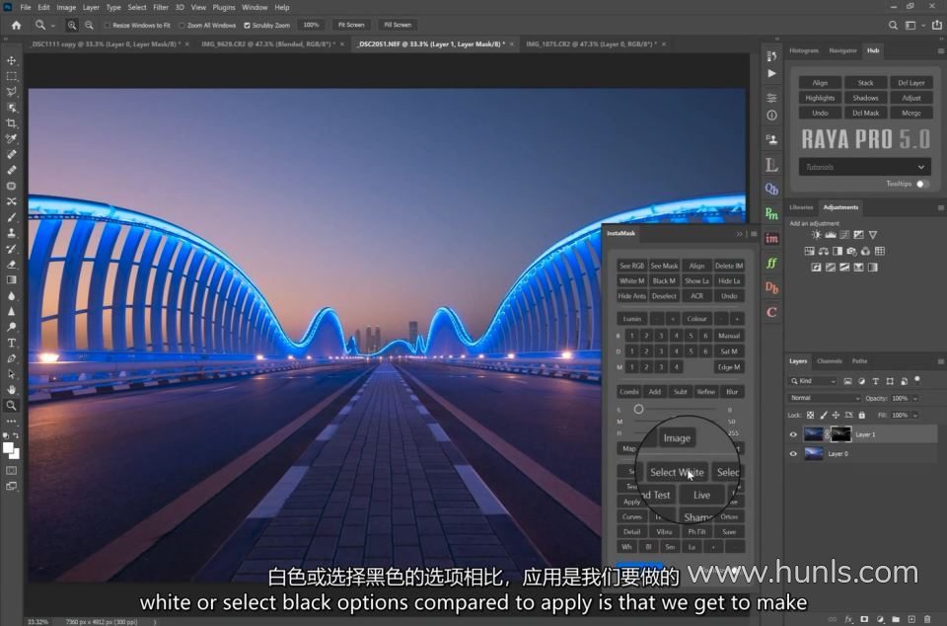Select the Zoom tool in the toolbar

[x=12, y=406]
